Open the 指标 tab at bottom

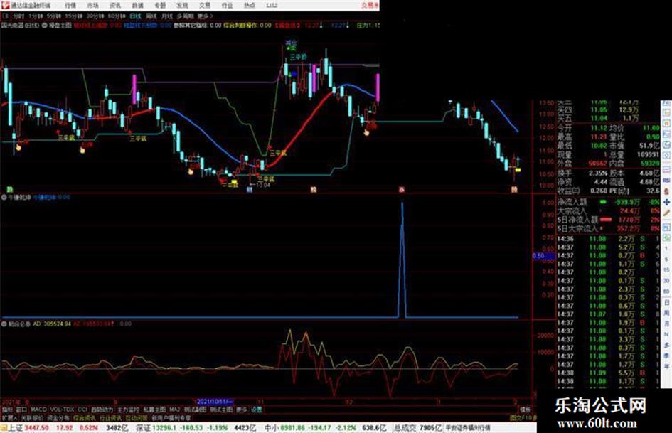tap(7, 410)
